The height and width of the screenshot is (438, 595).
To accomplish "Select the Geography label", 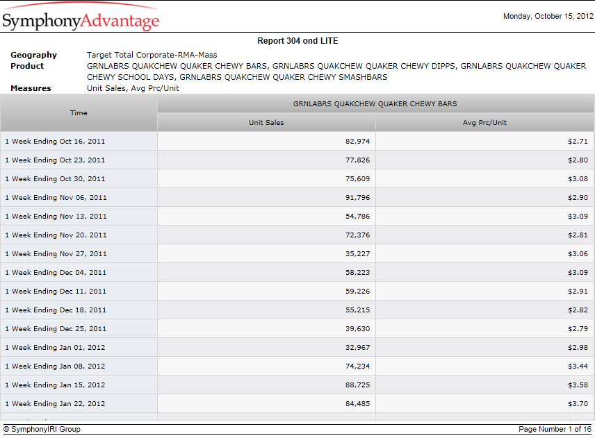I will pos(34,55).
